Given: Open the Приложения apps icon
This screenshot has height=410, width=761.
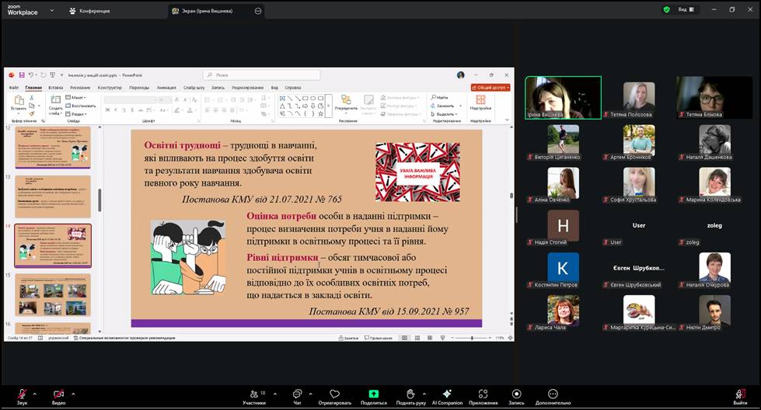Looking at the screenshot, I should [483, 394].
